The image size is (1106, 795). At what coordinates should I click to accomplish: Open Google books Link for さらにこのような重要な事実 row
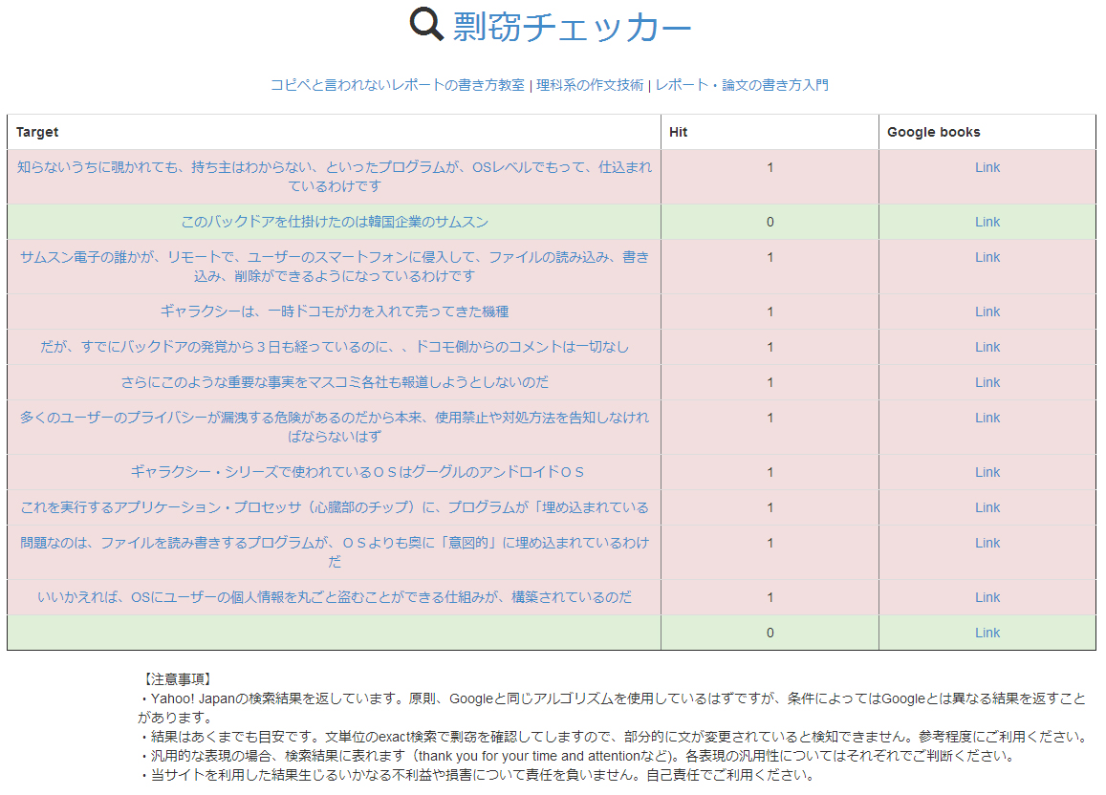click(x=987, y=382)
